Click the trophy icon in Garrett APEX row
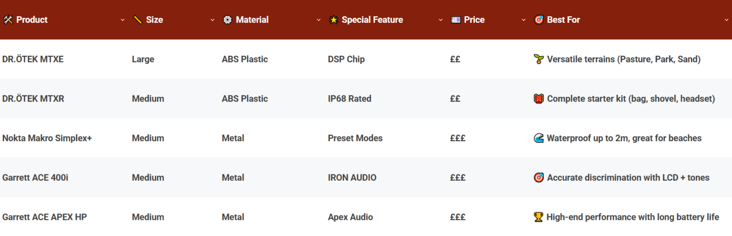The image size is (732, 236). pos(539,217)
